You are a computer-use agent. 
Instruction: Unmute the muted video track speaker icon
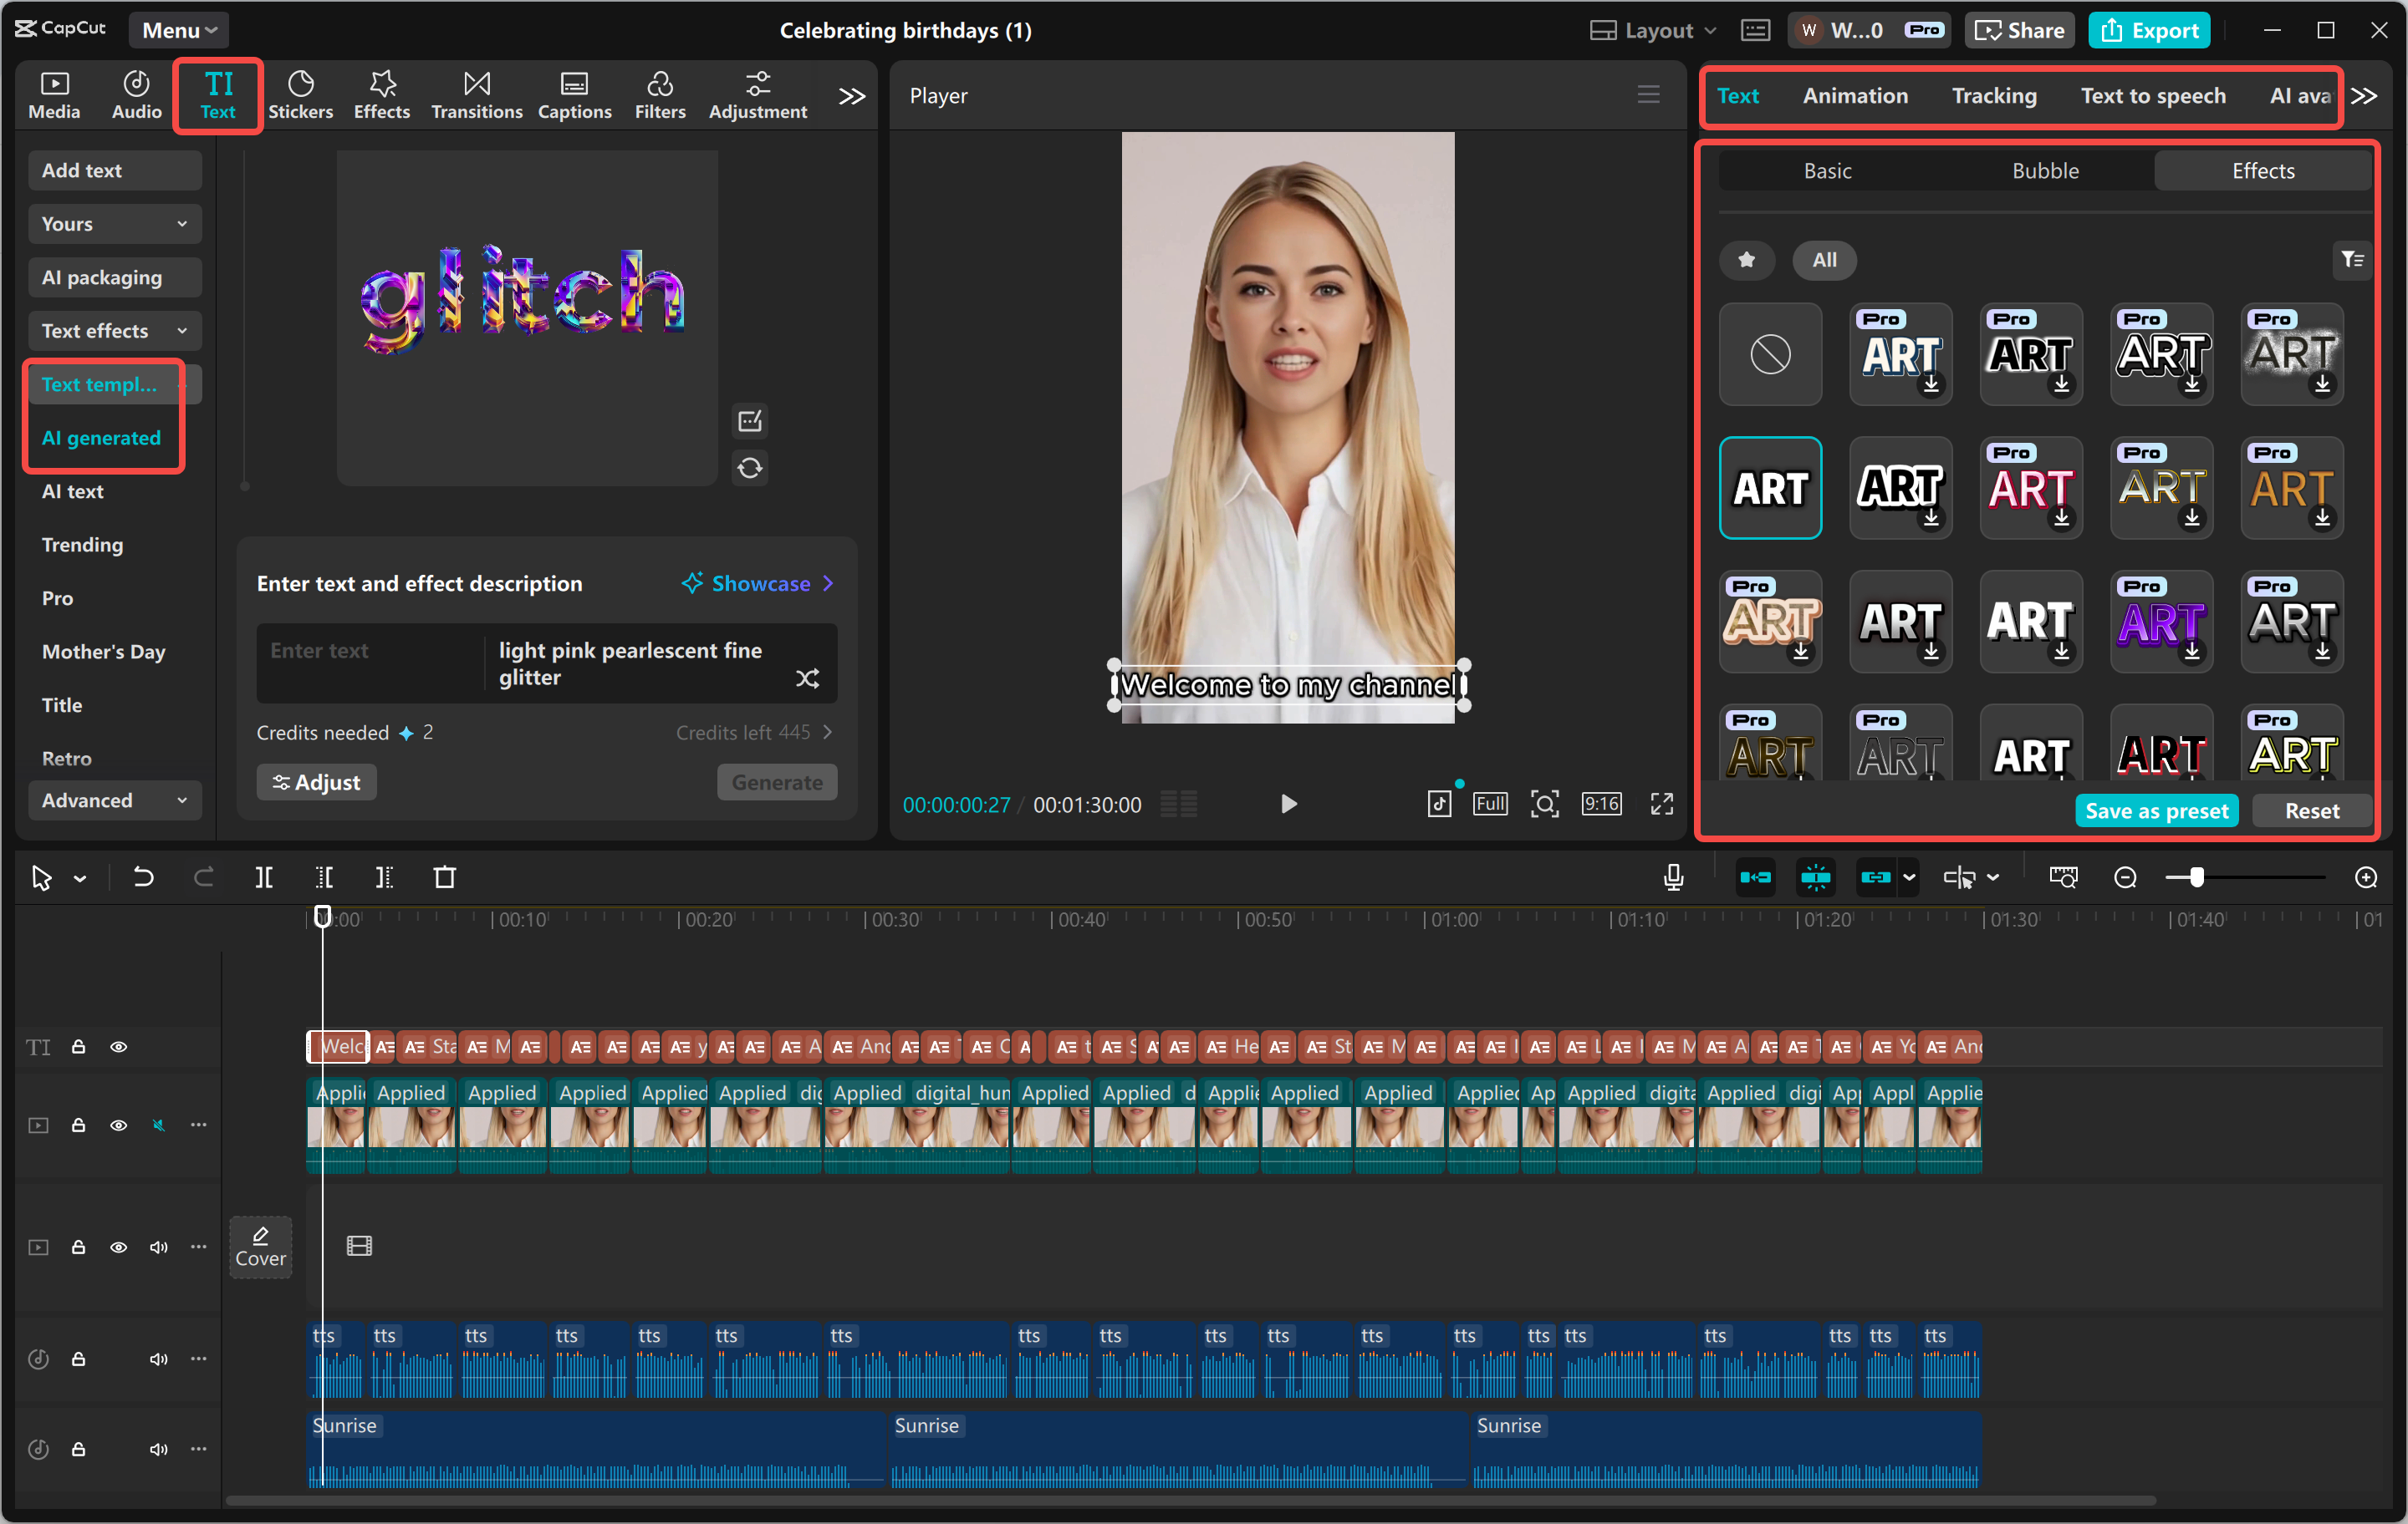pos(159,1125)
